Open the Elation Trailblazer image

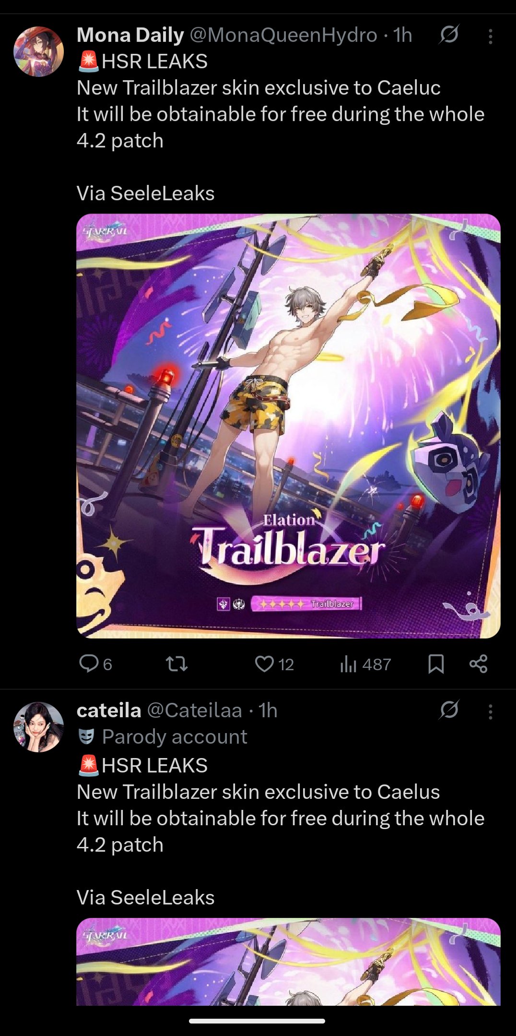(288, 426)
